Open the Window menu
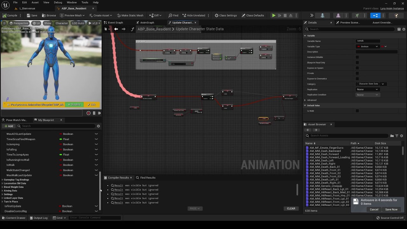 point(72,3)
